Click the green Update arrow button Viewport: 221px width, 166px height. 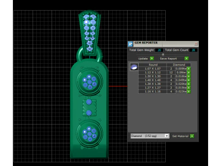click(x=152, y=59)
